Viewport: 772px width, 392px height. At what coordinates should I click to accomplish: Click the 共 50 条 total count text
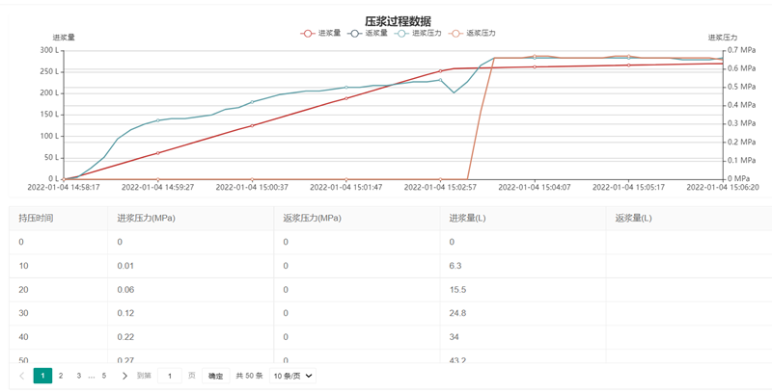point(249,376)
